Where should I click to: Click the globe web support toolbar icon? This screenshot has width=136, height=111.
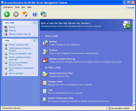pyautogui.click(x=44, y=14)
